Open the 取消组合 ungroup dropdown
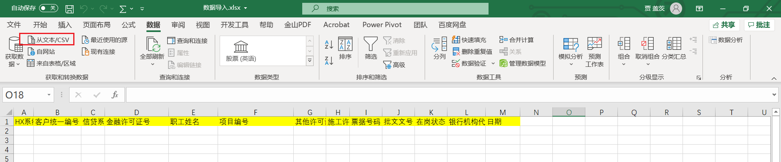Image resolution: width=781 pixels, height=162 pixels. pos(648,52)
